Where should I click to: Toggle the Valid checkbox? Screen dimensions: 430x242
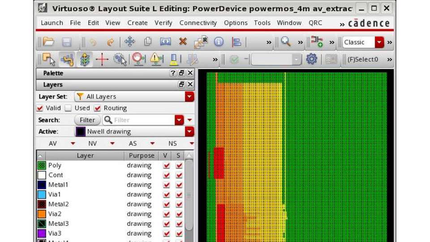(x=40, y=108)
